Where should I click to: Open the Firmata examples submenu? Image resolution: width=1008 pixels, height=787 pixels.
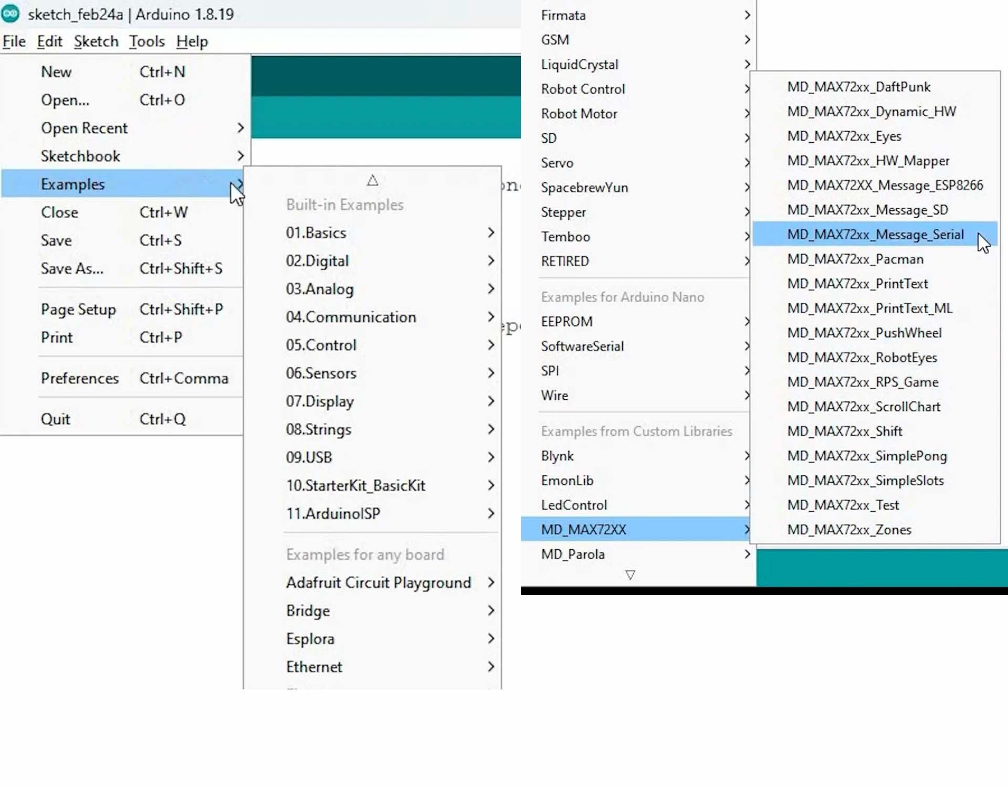click(638, 15)
